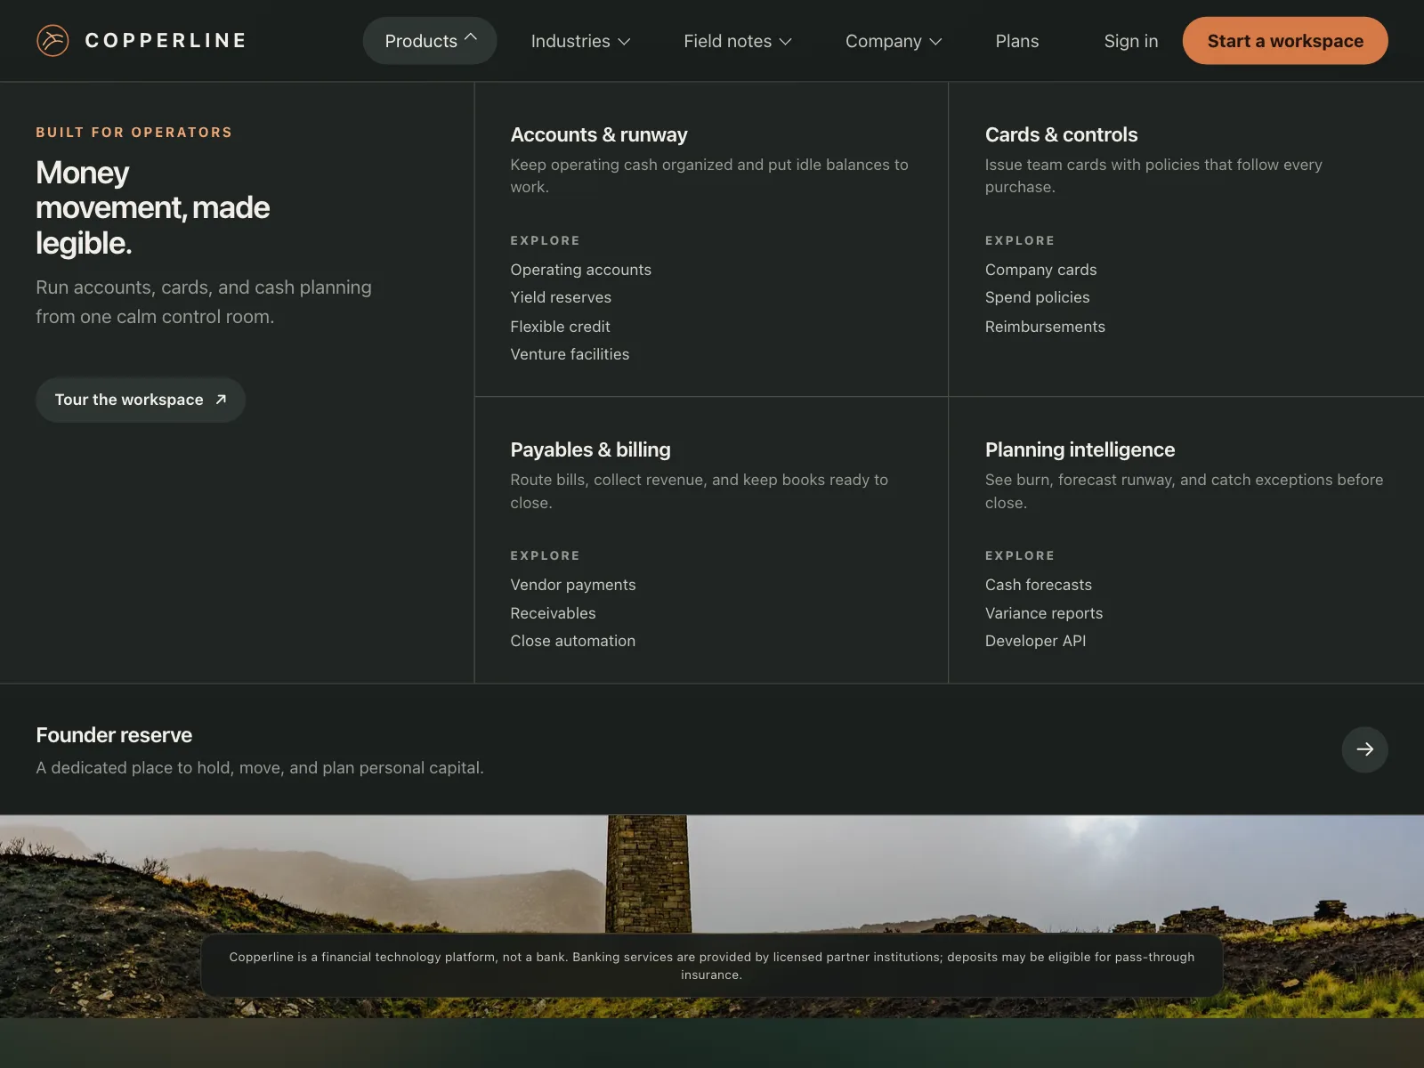Click the COPPERLINE wordmark

[x=166, y=41]
